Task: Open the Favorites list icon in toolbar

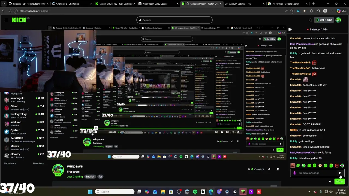Action: click(318, 11)
